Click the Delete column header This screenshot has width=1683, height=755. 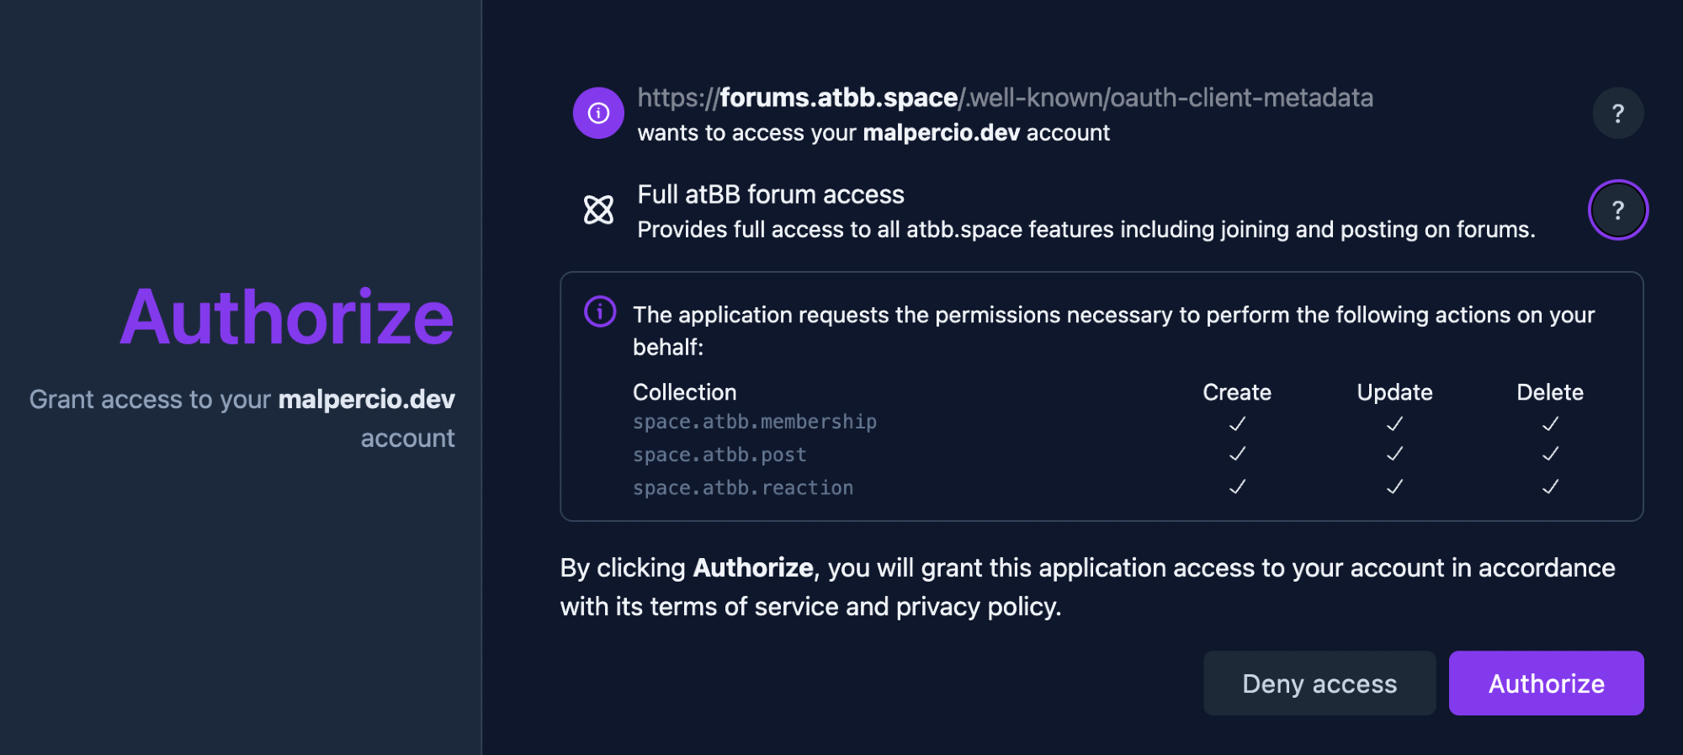coord(1550,392)
